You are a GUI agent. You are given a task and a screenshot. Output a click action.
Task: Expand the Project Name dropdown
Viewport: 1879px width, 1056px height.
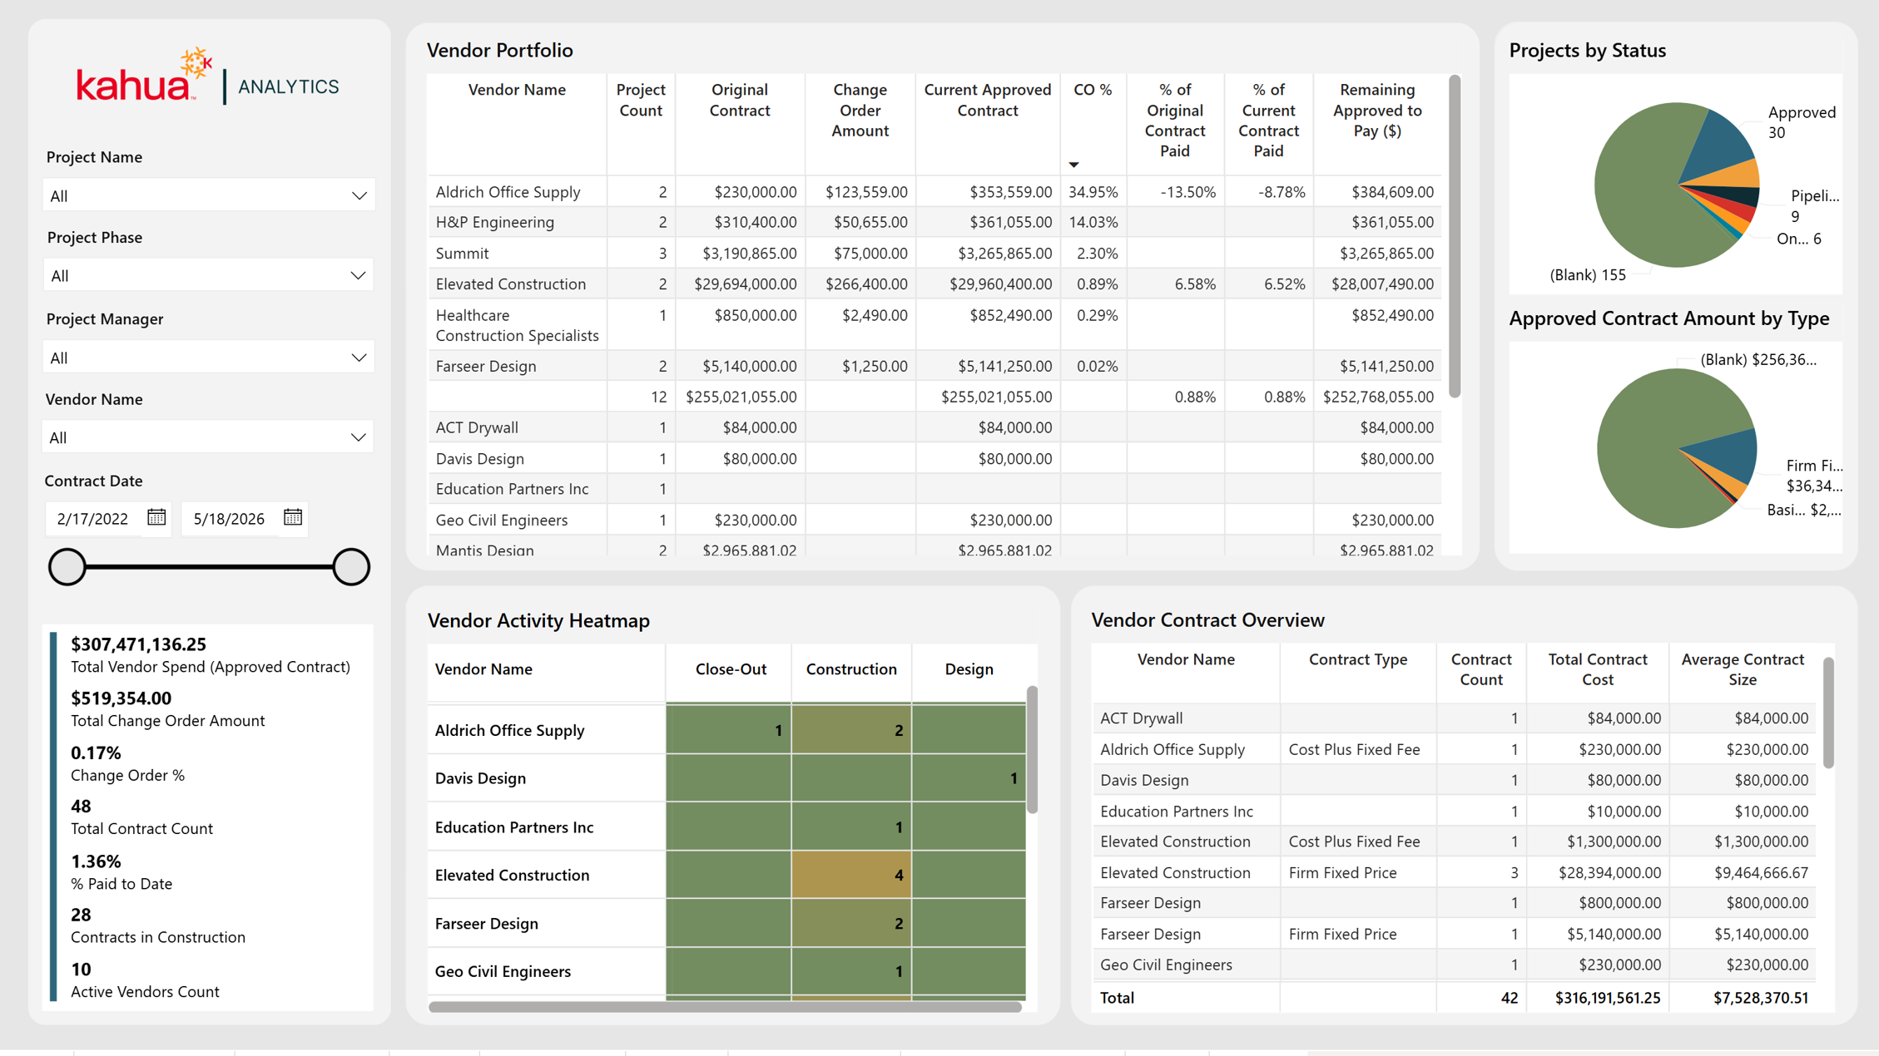208,195
